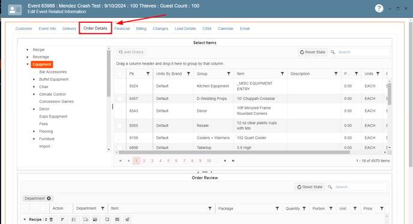
Task: Expand the Chair node
Action: click(x=34, y=87)
